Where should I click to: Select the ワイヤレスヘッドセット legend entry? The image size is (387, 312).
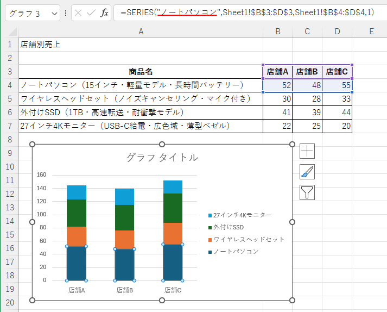coord(246,240)
